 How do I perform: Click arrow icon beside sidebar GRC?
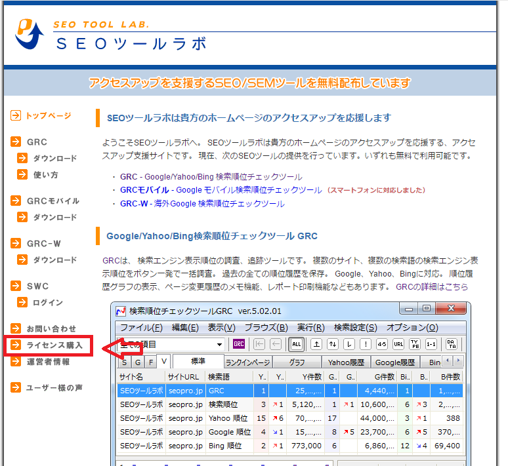(x=16, y=142)
